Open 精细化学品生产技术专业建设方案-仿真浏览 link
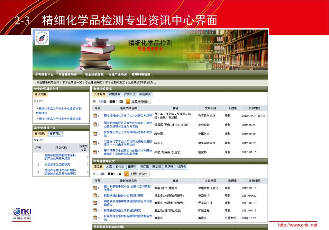The width and height of the screenshot is (329, 230). coord(59,111)
